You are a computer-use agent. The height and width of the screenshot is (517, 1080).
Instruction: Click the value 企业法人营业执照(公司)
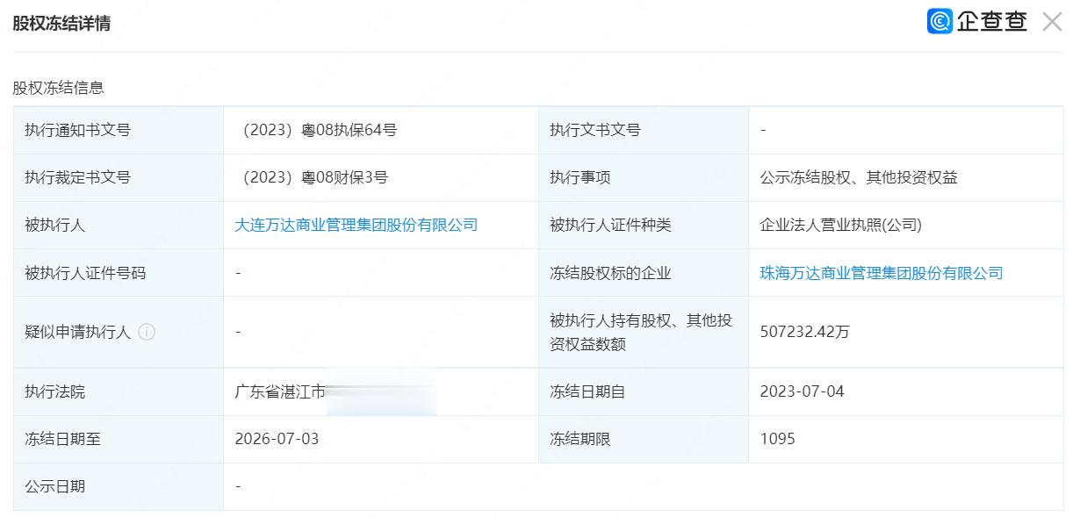point(841,225)
